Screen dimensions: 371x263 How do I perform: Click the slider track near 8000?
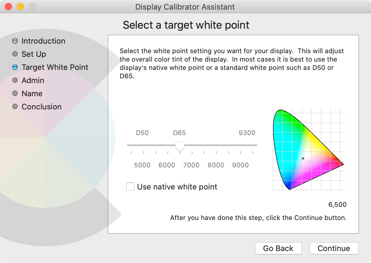pos(216,145)
